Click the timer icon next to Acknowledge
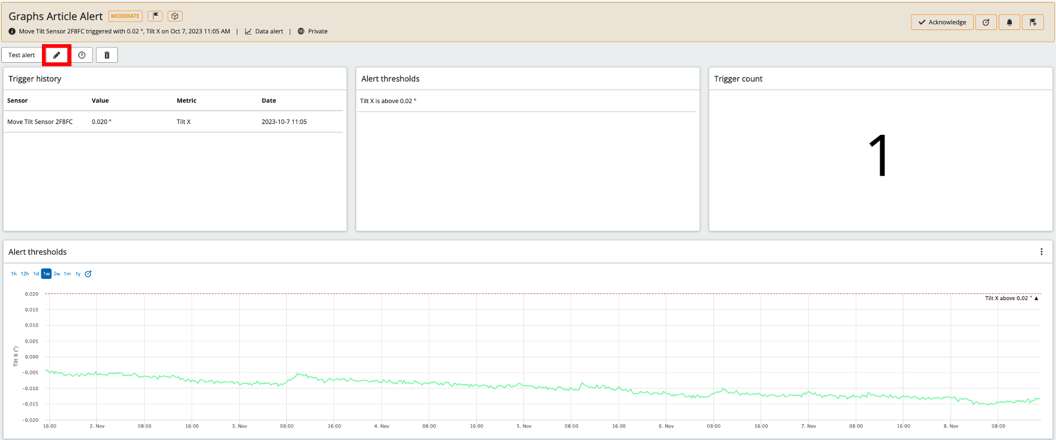 (x=986, y=22)
